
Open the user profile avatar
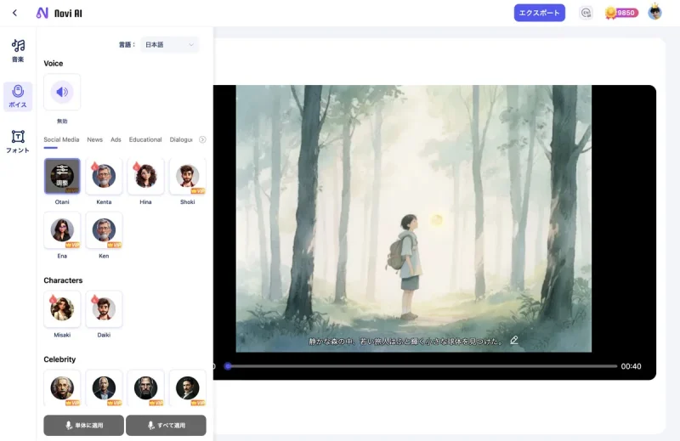point(654,13)
